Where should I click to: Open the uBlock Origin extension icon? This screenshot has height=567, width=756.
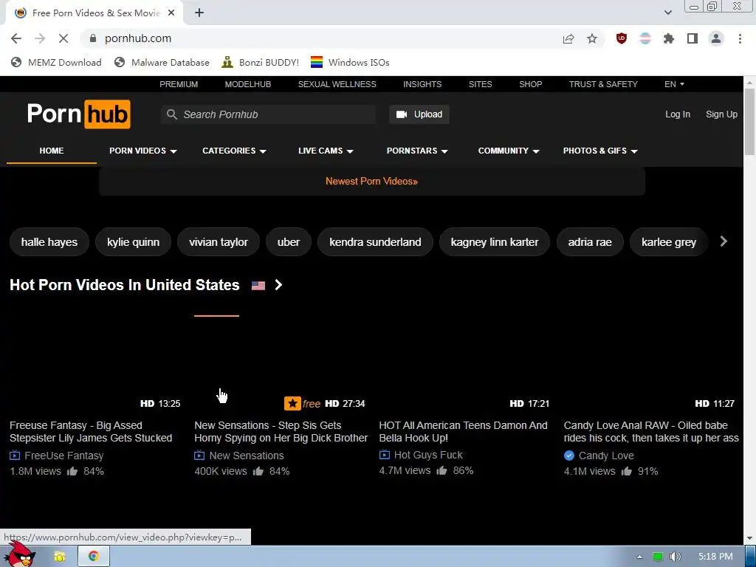[622, 38]
